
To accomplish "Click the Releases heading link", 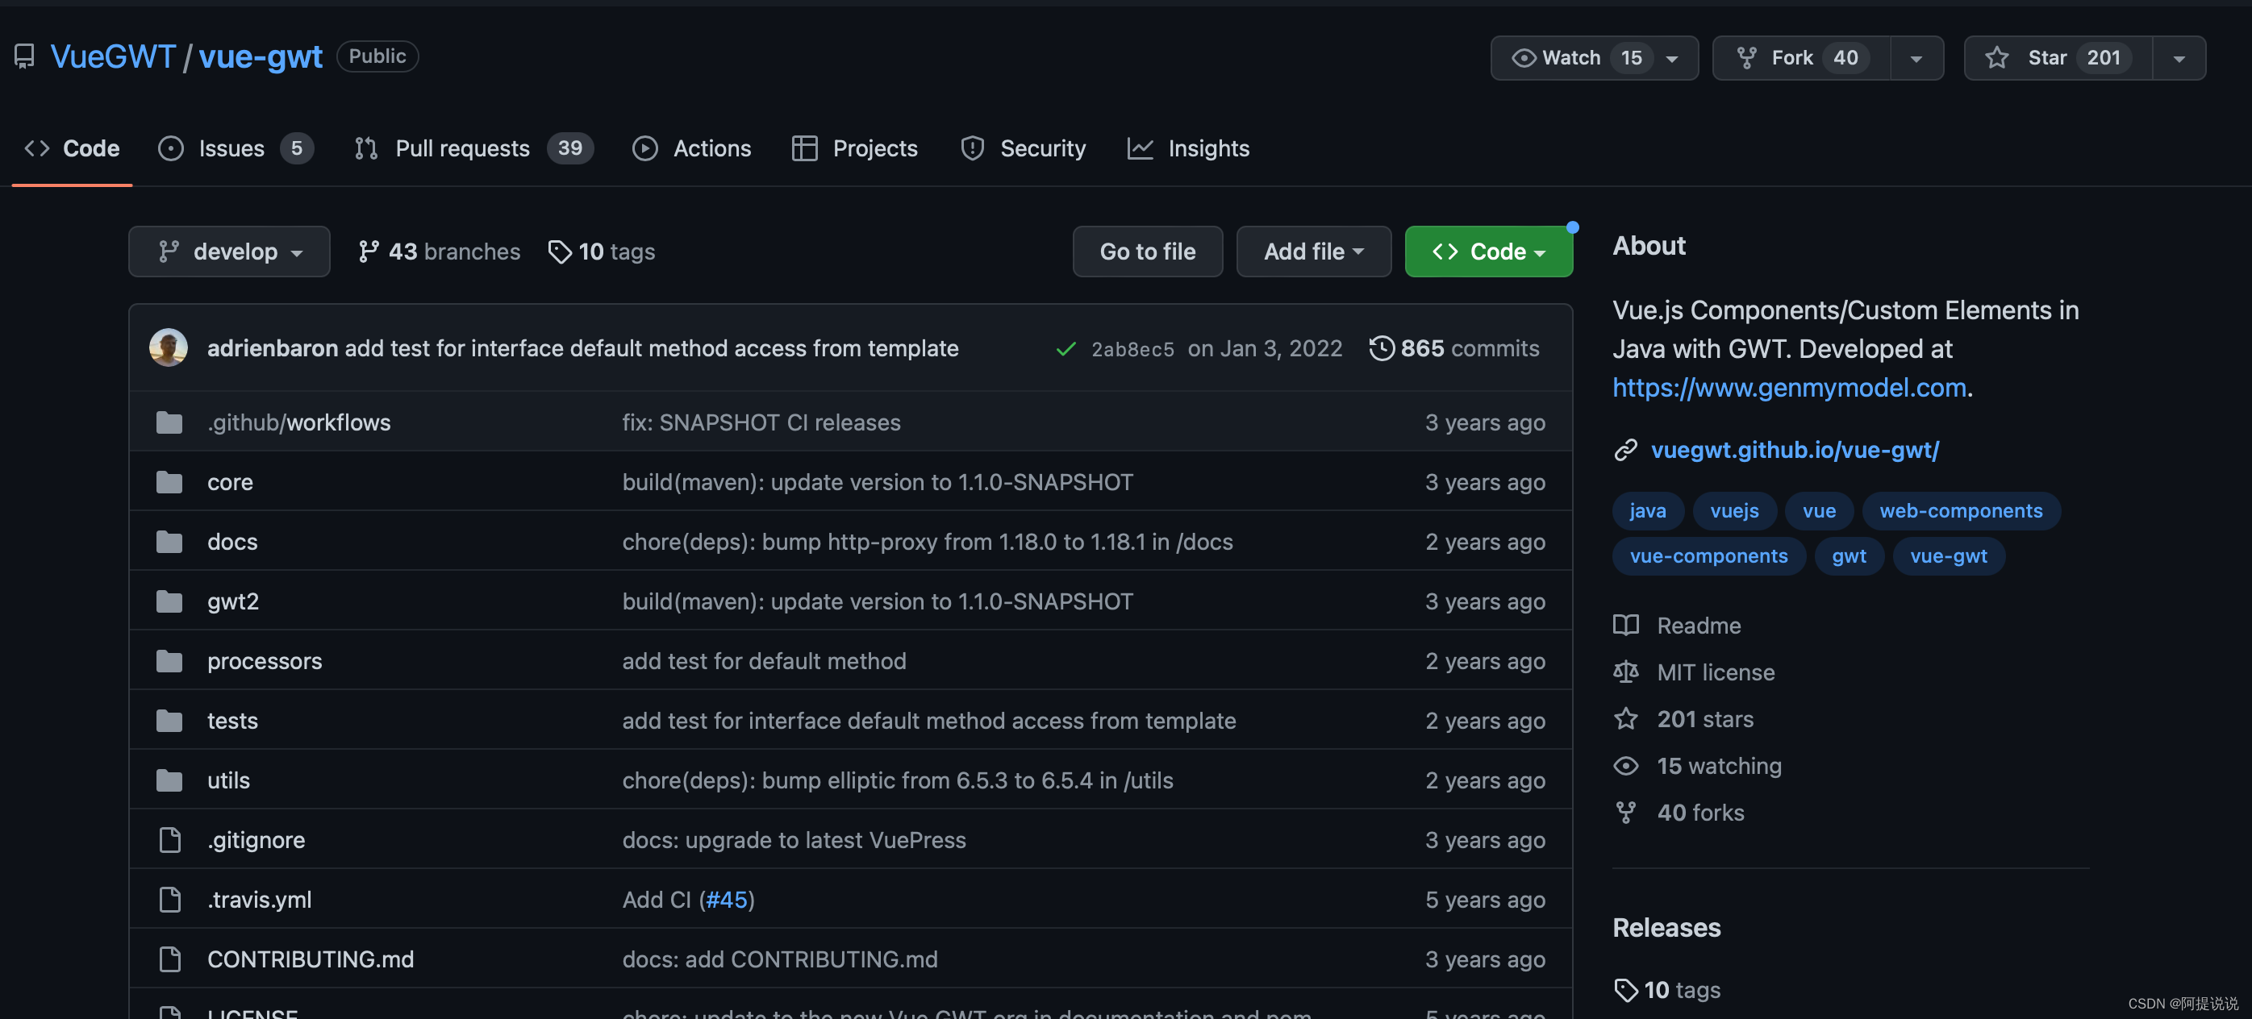I will (1666, 927).
